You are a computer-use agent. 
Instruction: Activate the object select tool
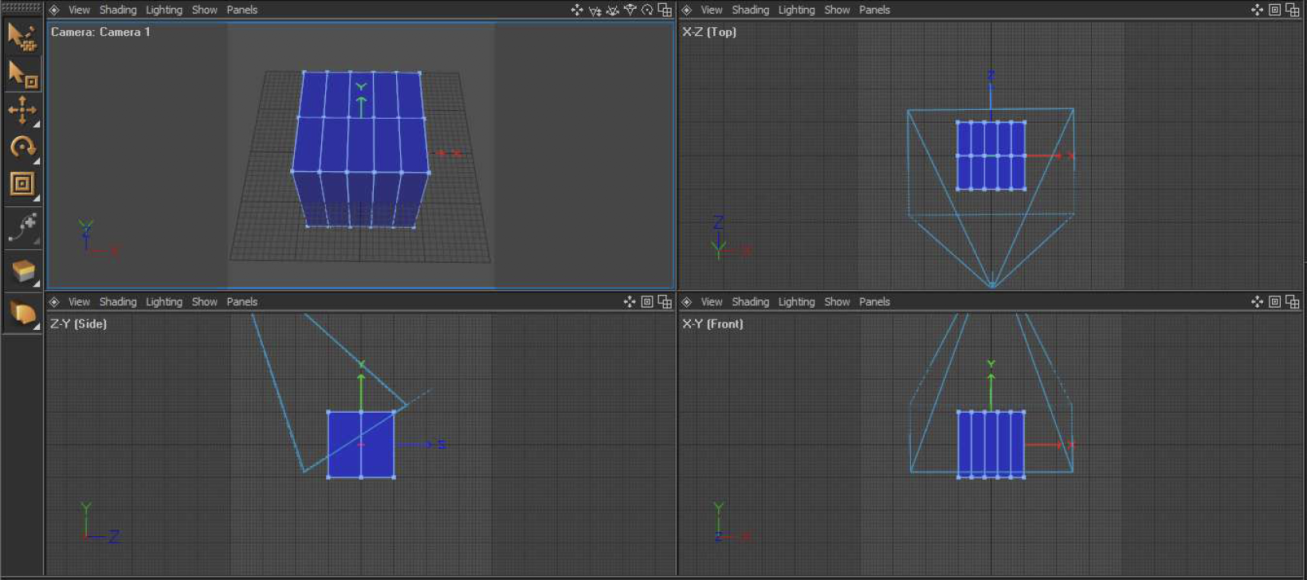pyautogui.click(x=22, y=74)
